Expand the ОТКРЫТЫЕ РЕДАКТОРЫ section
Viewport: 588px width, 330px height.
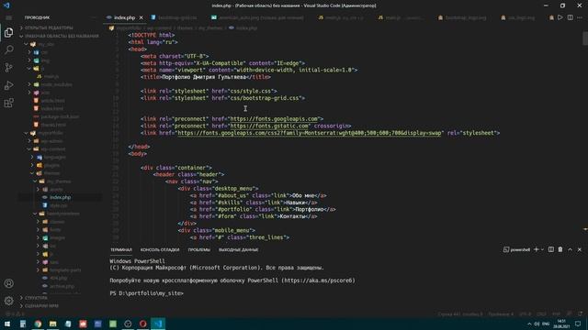click(x=49, y=27)
